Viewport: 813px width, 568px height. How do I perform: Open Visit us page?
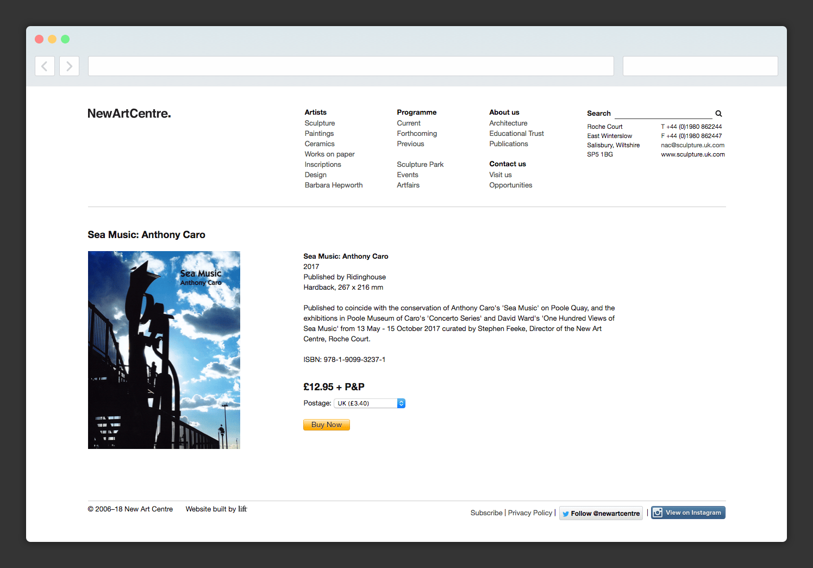(501, 174)
